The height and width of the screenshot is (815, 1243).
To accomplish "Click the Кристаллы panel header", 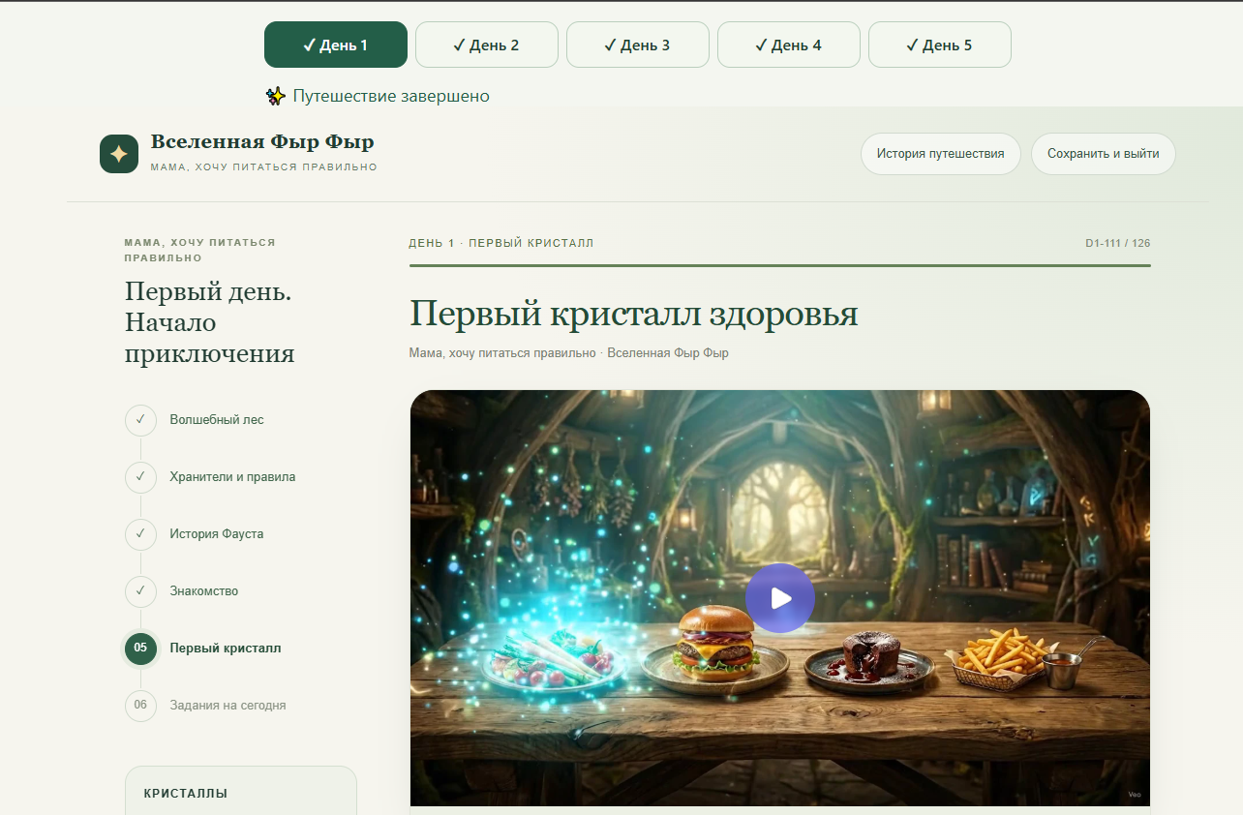I will [186, 794].
